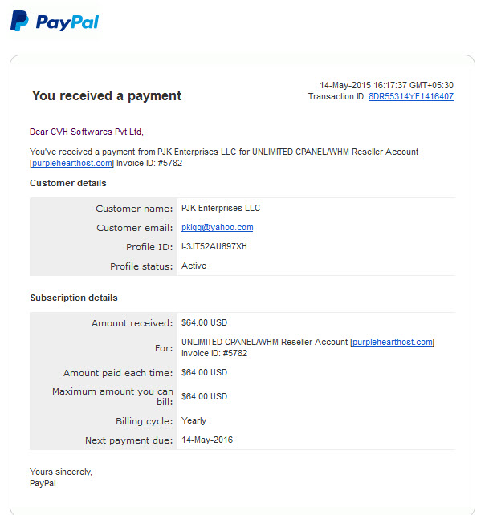This screenshot has width=493, height=515.
Task: Click the 'You received a payment' heading
Action: (107, 96)
